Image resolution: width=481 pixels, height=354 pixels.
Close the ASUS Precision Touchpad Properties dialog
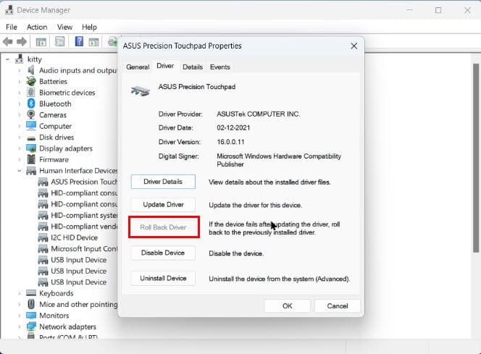coord(354,46)
